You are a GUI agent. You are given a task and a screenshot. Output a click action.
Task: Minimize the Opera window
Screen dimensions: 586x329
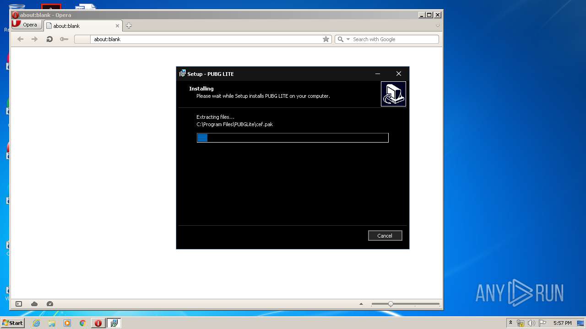click(x=422, y=15)
